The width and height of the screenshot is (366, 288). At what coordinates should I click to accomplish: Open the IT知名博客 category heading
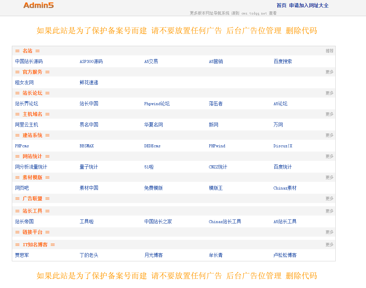pyautogui.click(x=35, y=245)
